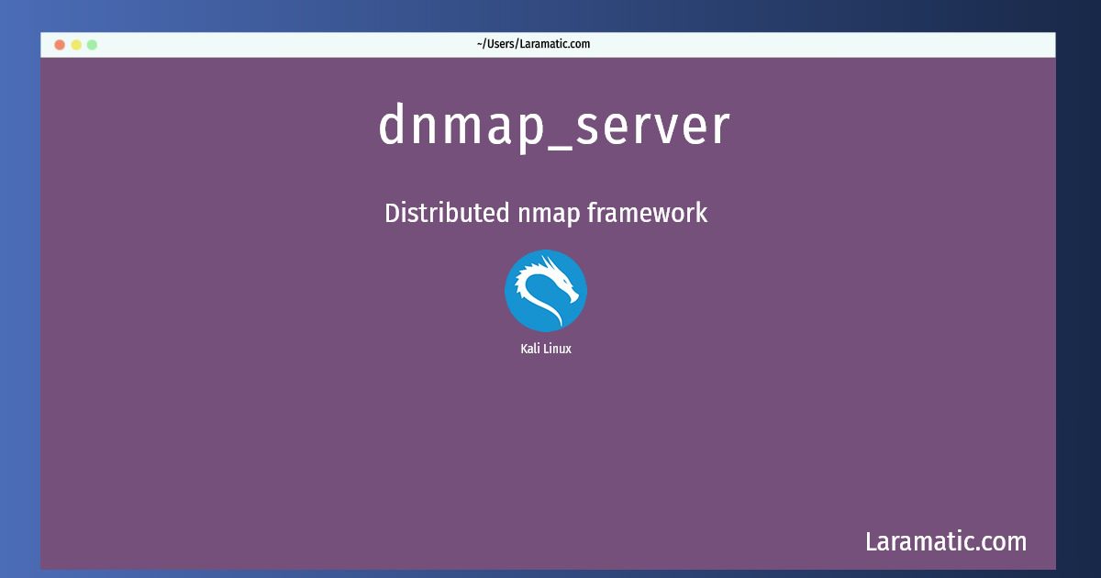This screenshot has height=578, width=1101.
Task: Expand the browser title bar
Action: (x=550, y=42)
